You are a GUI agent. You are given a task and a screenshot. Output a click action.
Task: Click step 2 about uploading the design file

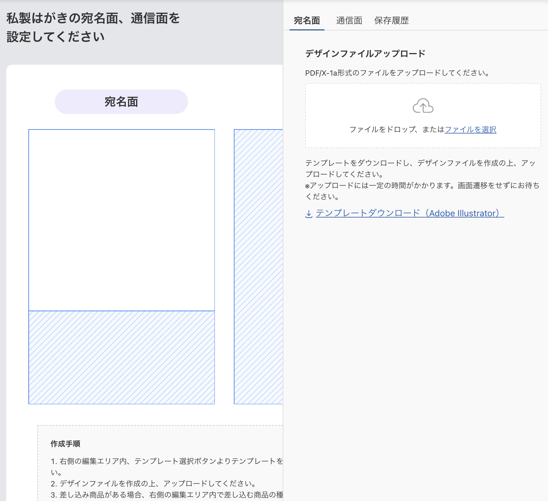pos(154,484)
